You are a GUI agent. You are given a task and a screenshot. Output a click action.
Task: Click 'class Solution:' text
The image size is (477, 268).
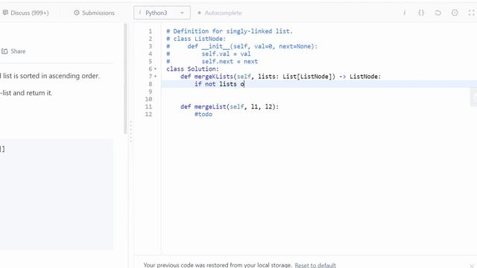click(192, 69)
